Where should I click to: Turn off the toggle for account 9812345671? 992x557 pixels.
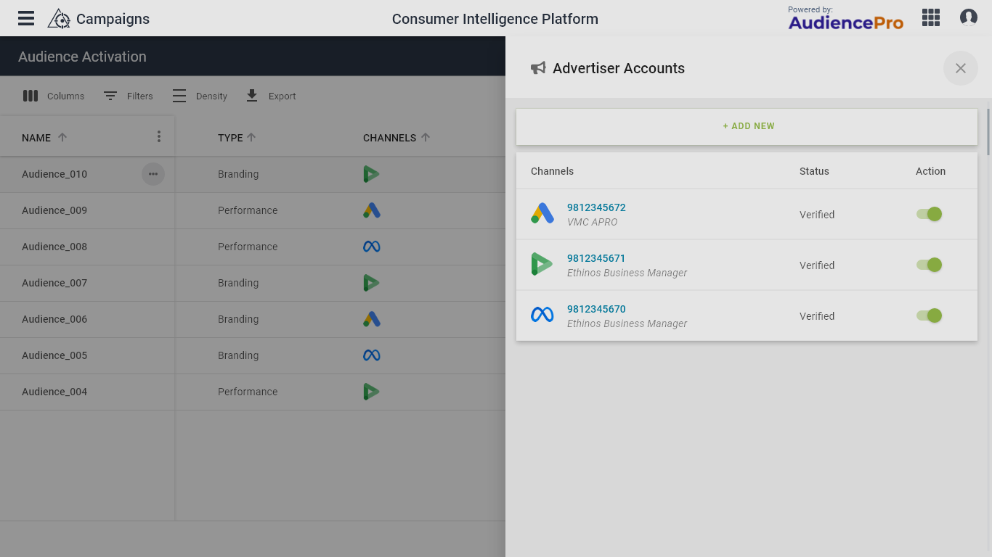pyautogui.click(x=929, y=265)
